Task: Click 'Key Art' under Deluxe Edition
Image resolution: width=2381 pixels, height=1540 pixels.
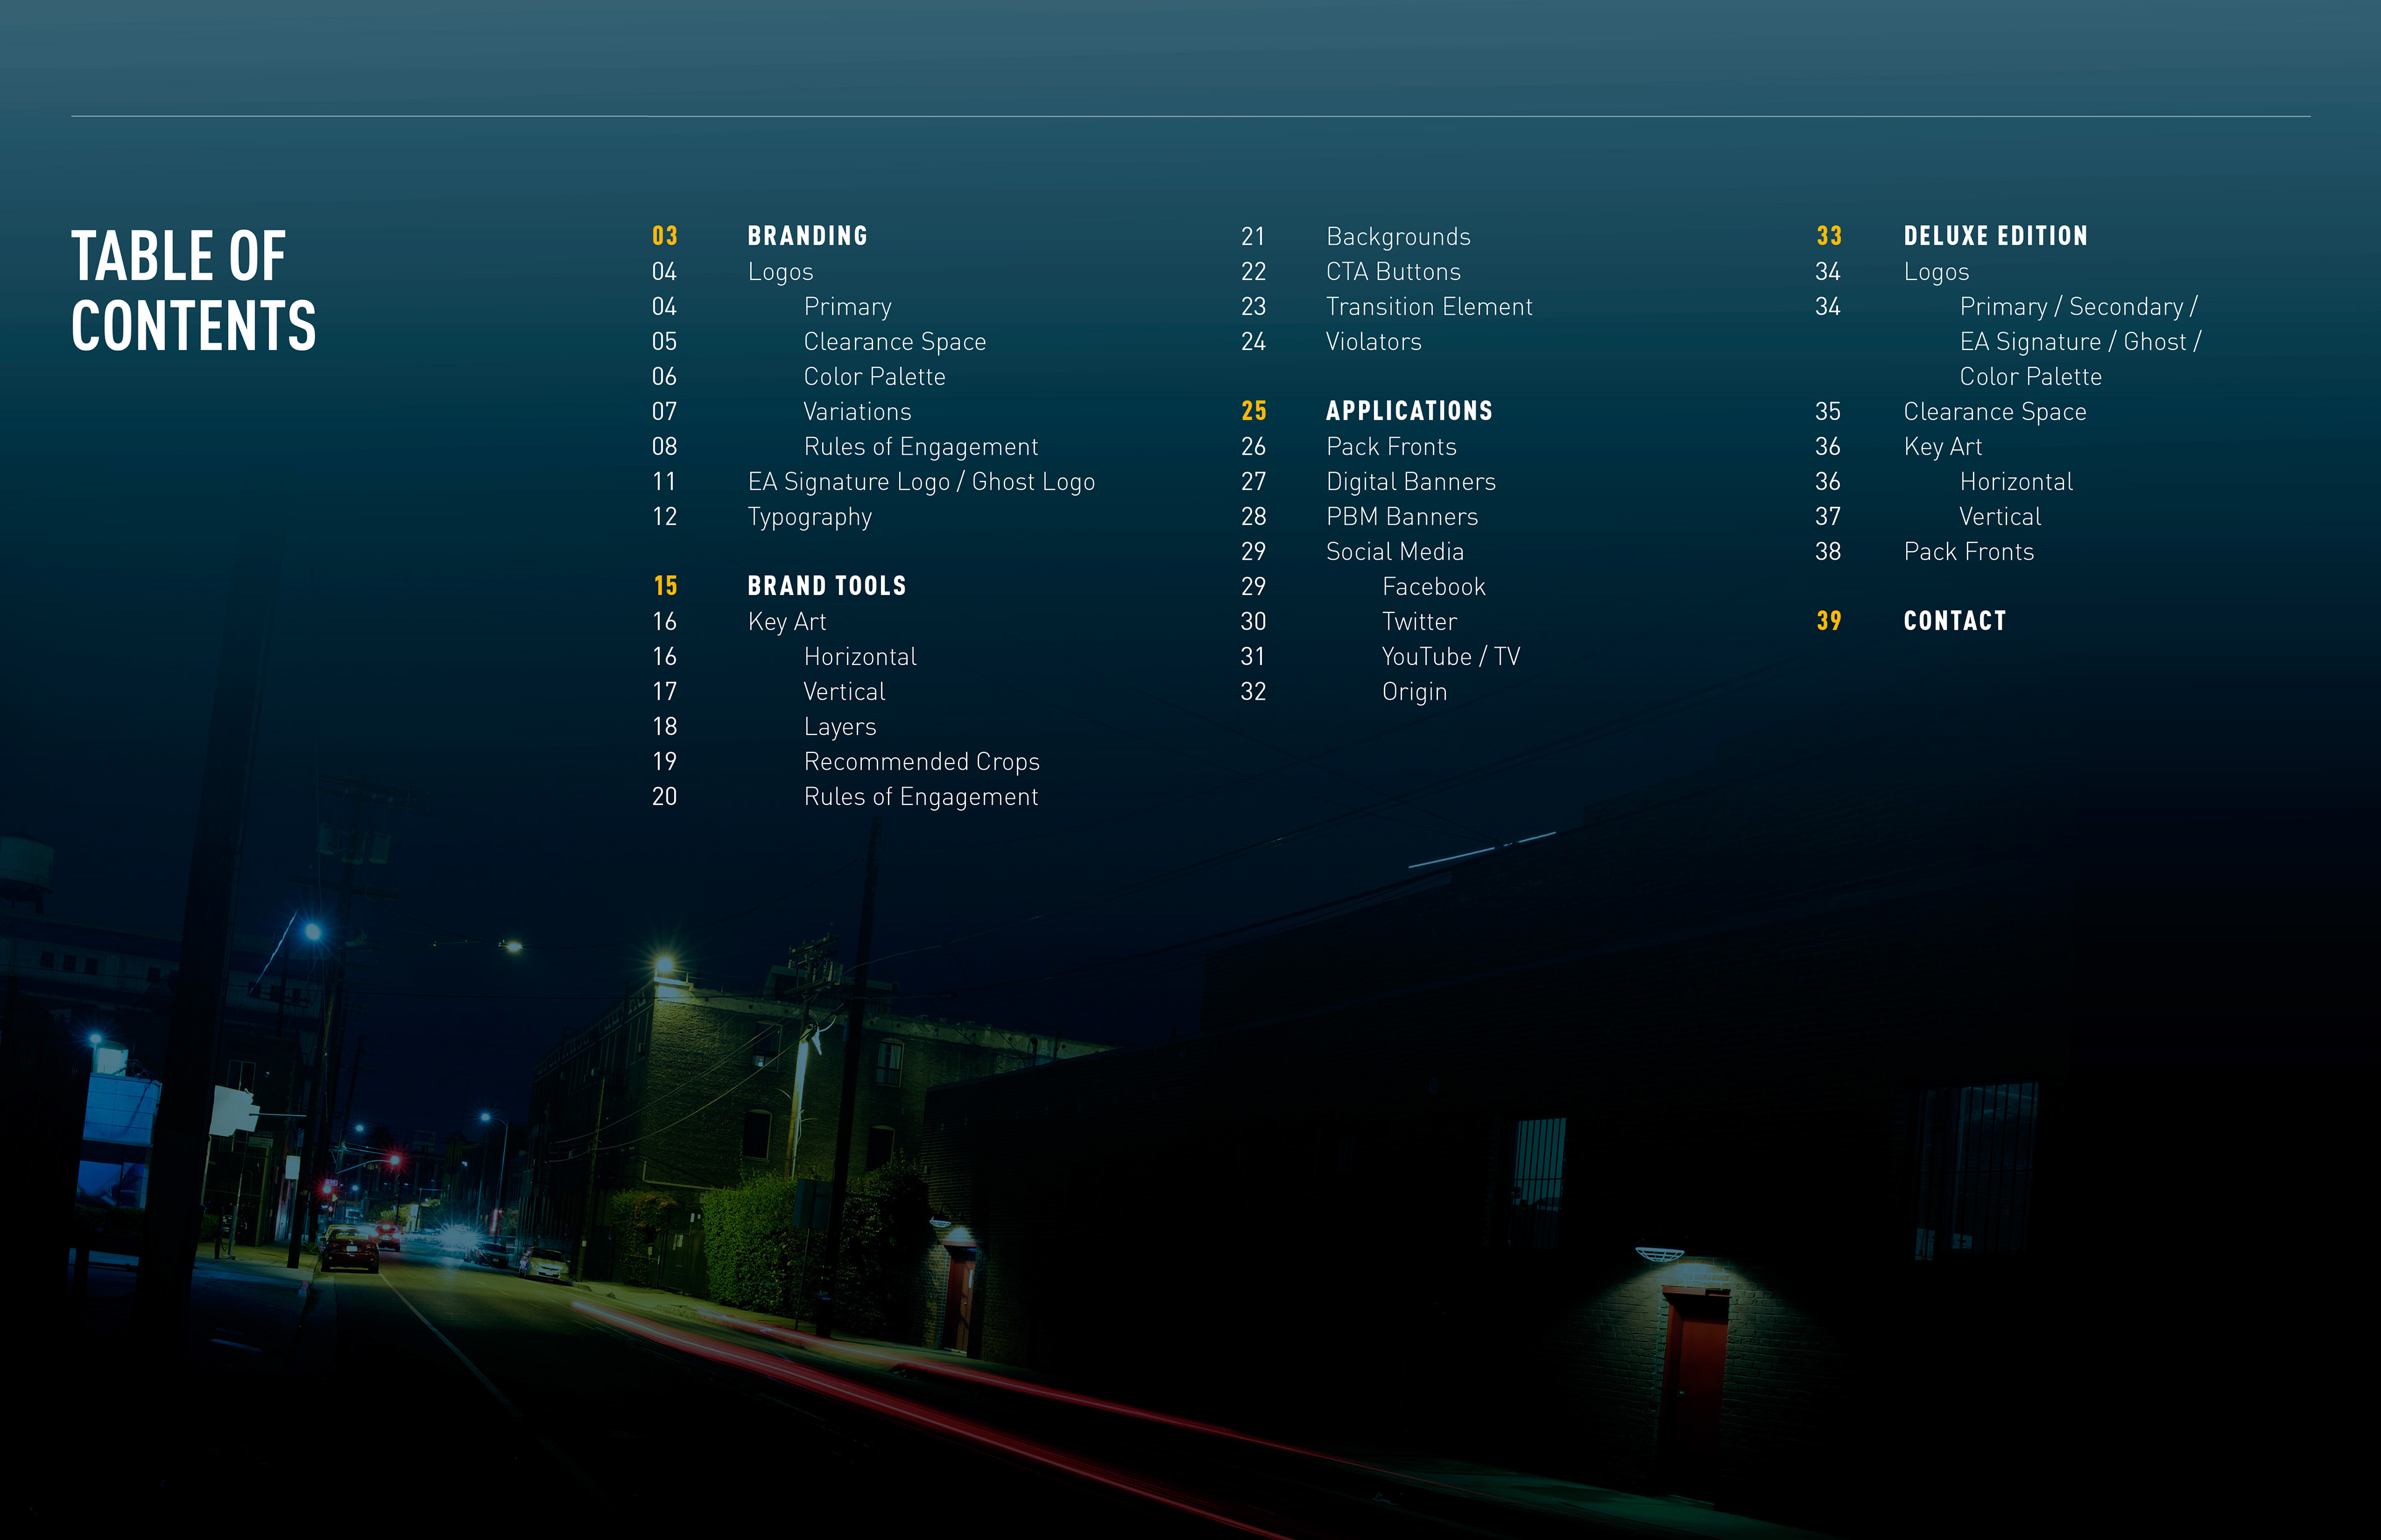Action: tap(1942, 447)
